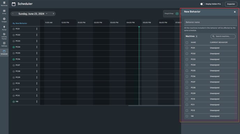The height and width of the screenshot is (134, 240).
Task: Click the Inspector button
Action: (x=231, y=4)
